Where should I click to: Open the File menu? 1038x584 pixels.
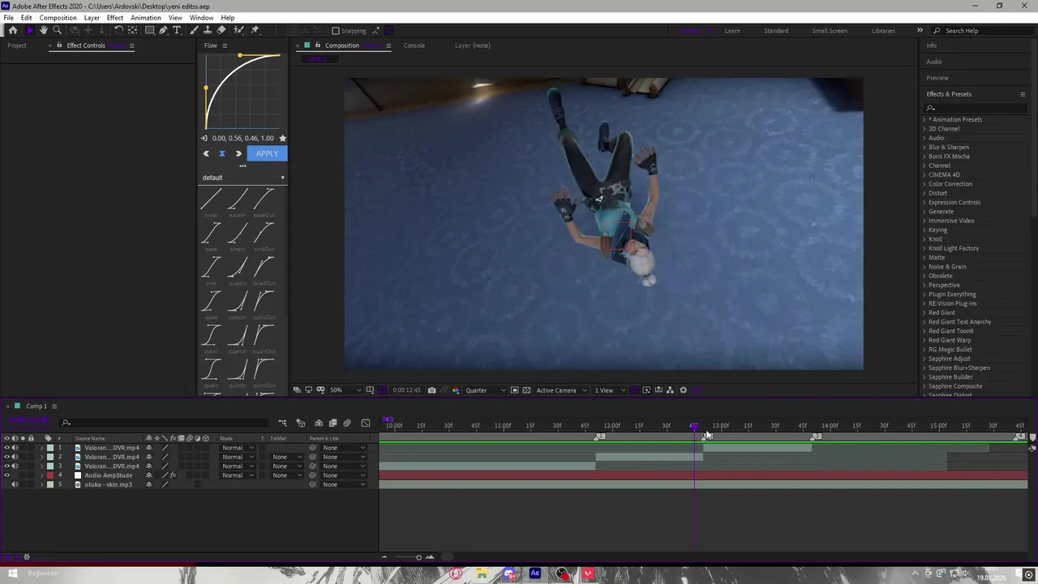click(x=8, y=18)
